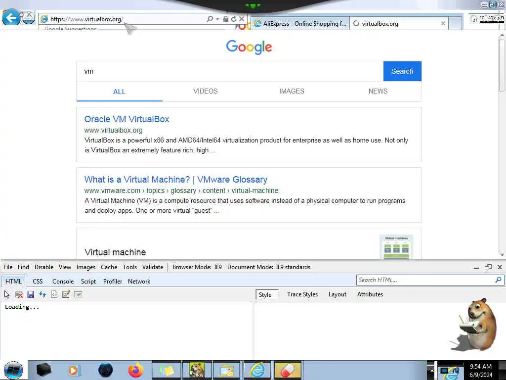
Task: Click the Virtual machines diagram thumbnail
Action: (x=396, y=247)
